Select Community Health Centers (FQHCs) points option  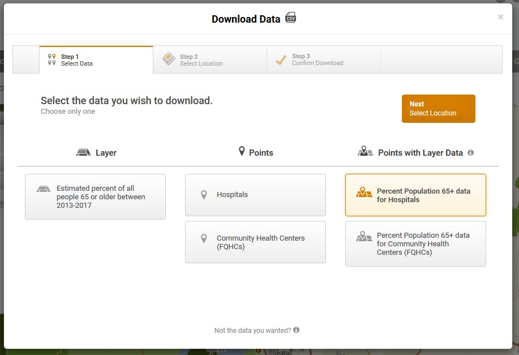point(255,242)
